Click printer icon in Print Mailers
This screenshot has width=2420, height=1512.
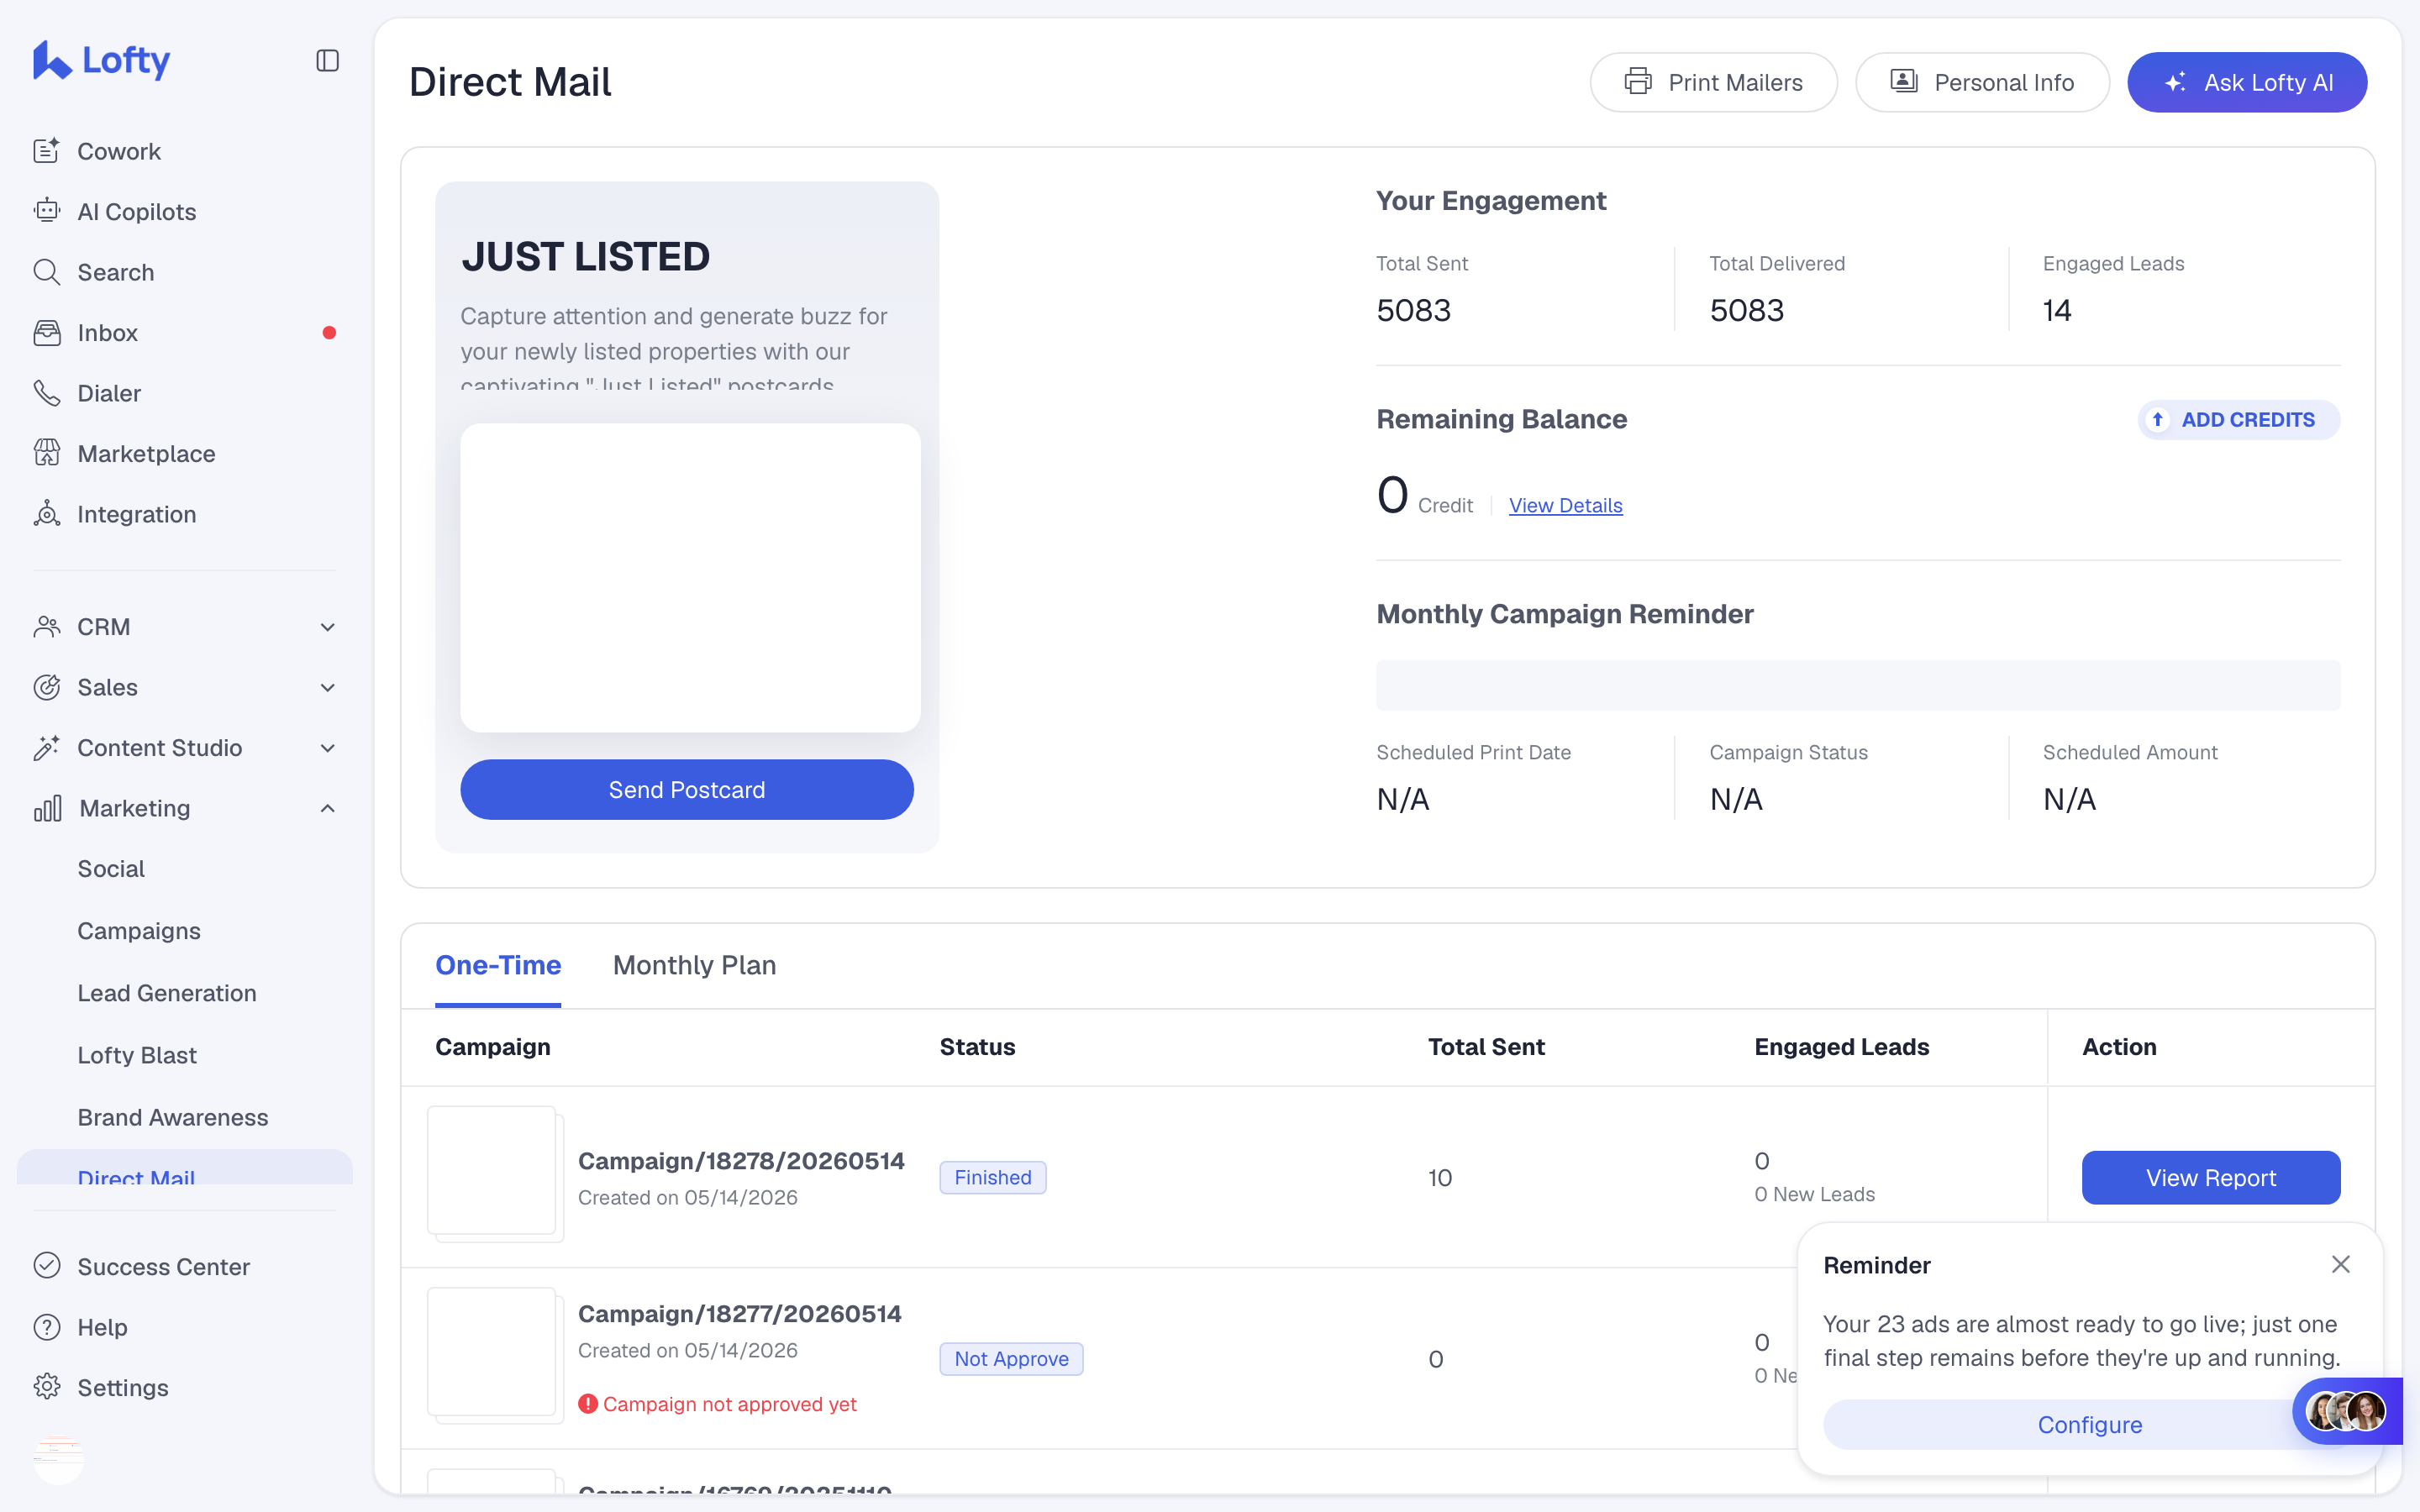point(1638,82)
